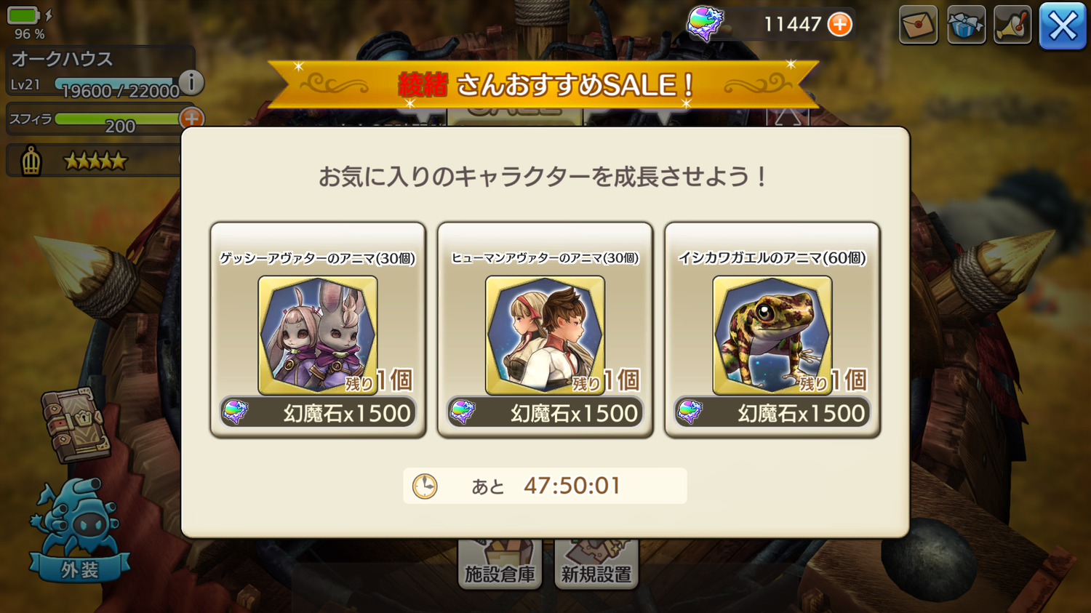
Task: Buy frog anima for 1500 stones
Action: (772, 413)
